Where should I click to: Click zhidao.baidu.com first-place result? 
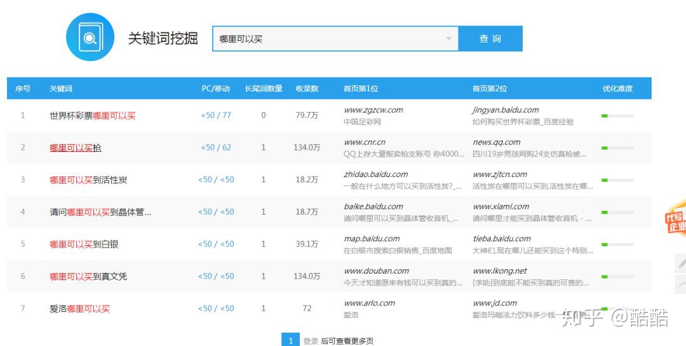click(x=376, y=174)
